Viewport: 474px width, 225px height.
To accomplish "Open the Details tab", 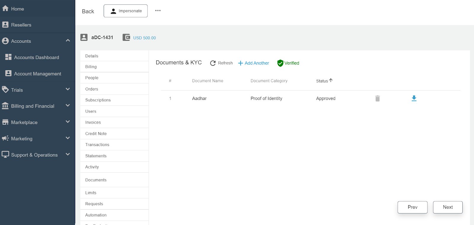I will [114, 56].
